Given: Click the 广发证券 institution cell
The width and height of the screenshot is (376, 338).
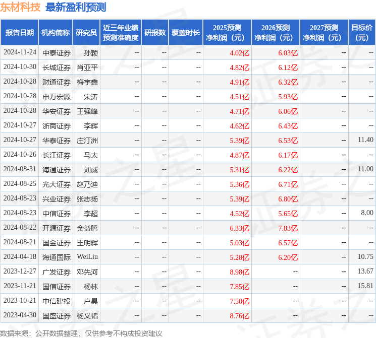Looking at the screenshot, I should coord(57,272).
